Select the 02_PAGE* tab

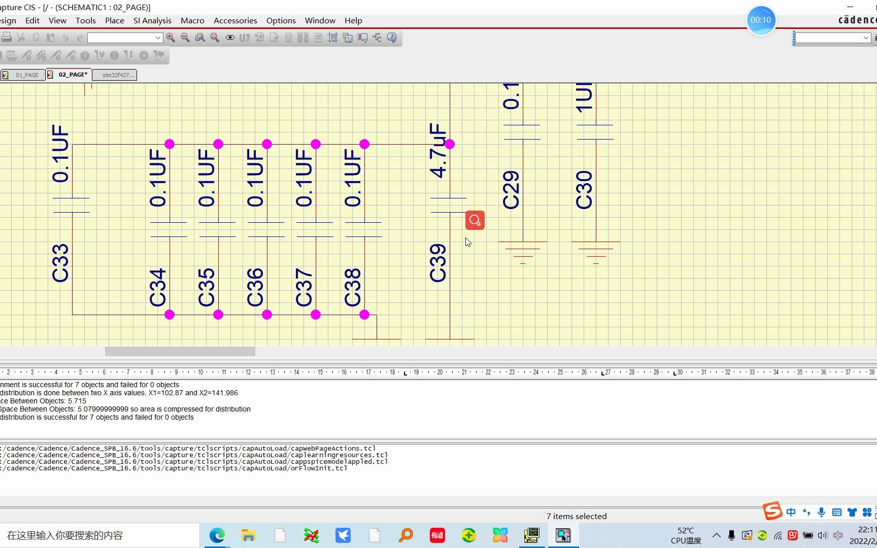pyautogui.click(x=69, y=75)
